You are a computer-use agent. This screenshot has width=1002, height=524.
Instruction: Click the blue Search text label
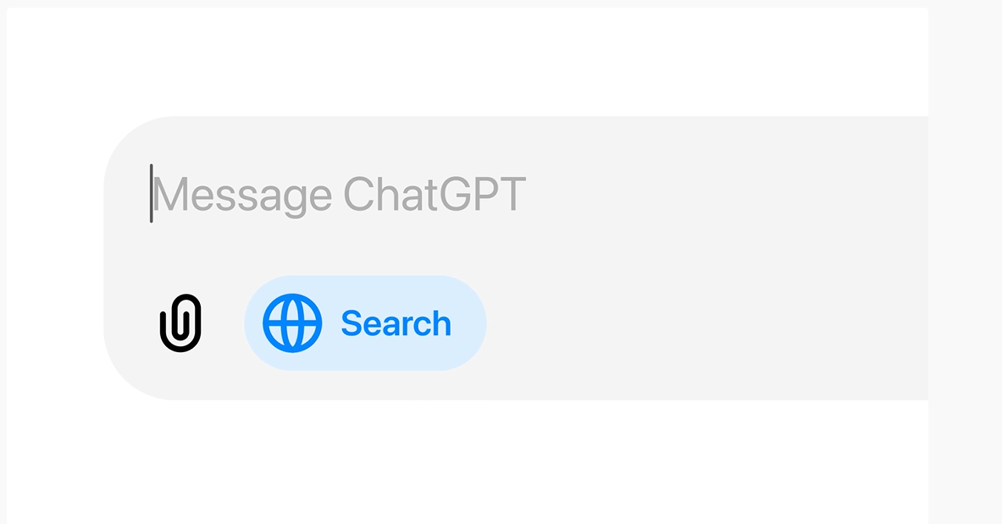point(396,323)
